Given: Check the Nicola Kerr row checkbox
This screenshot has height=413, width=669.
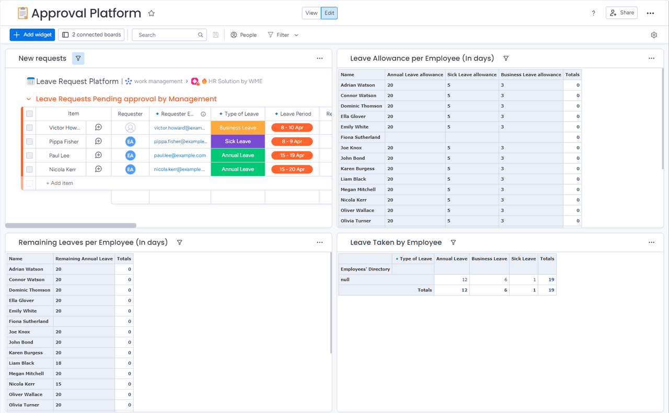Looking at the screenshot, I should click(x=29, y=169).
